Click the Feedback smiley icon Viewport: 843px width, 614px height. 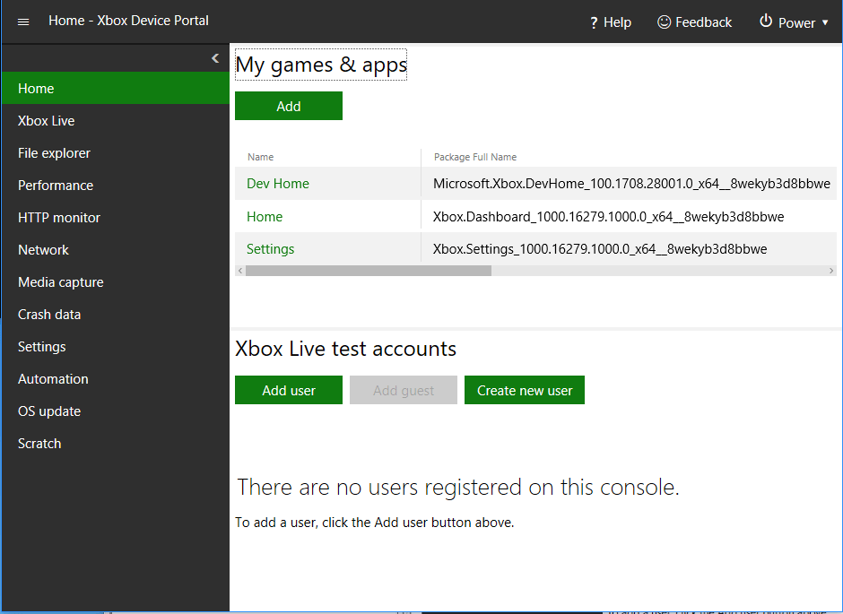[664, 22]
